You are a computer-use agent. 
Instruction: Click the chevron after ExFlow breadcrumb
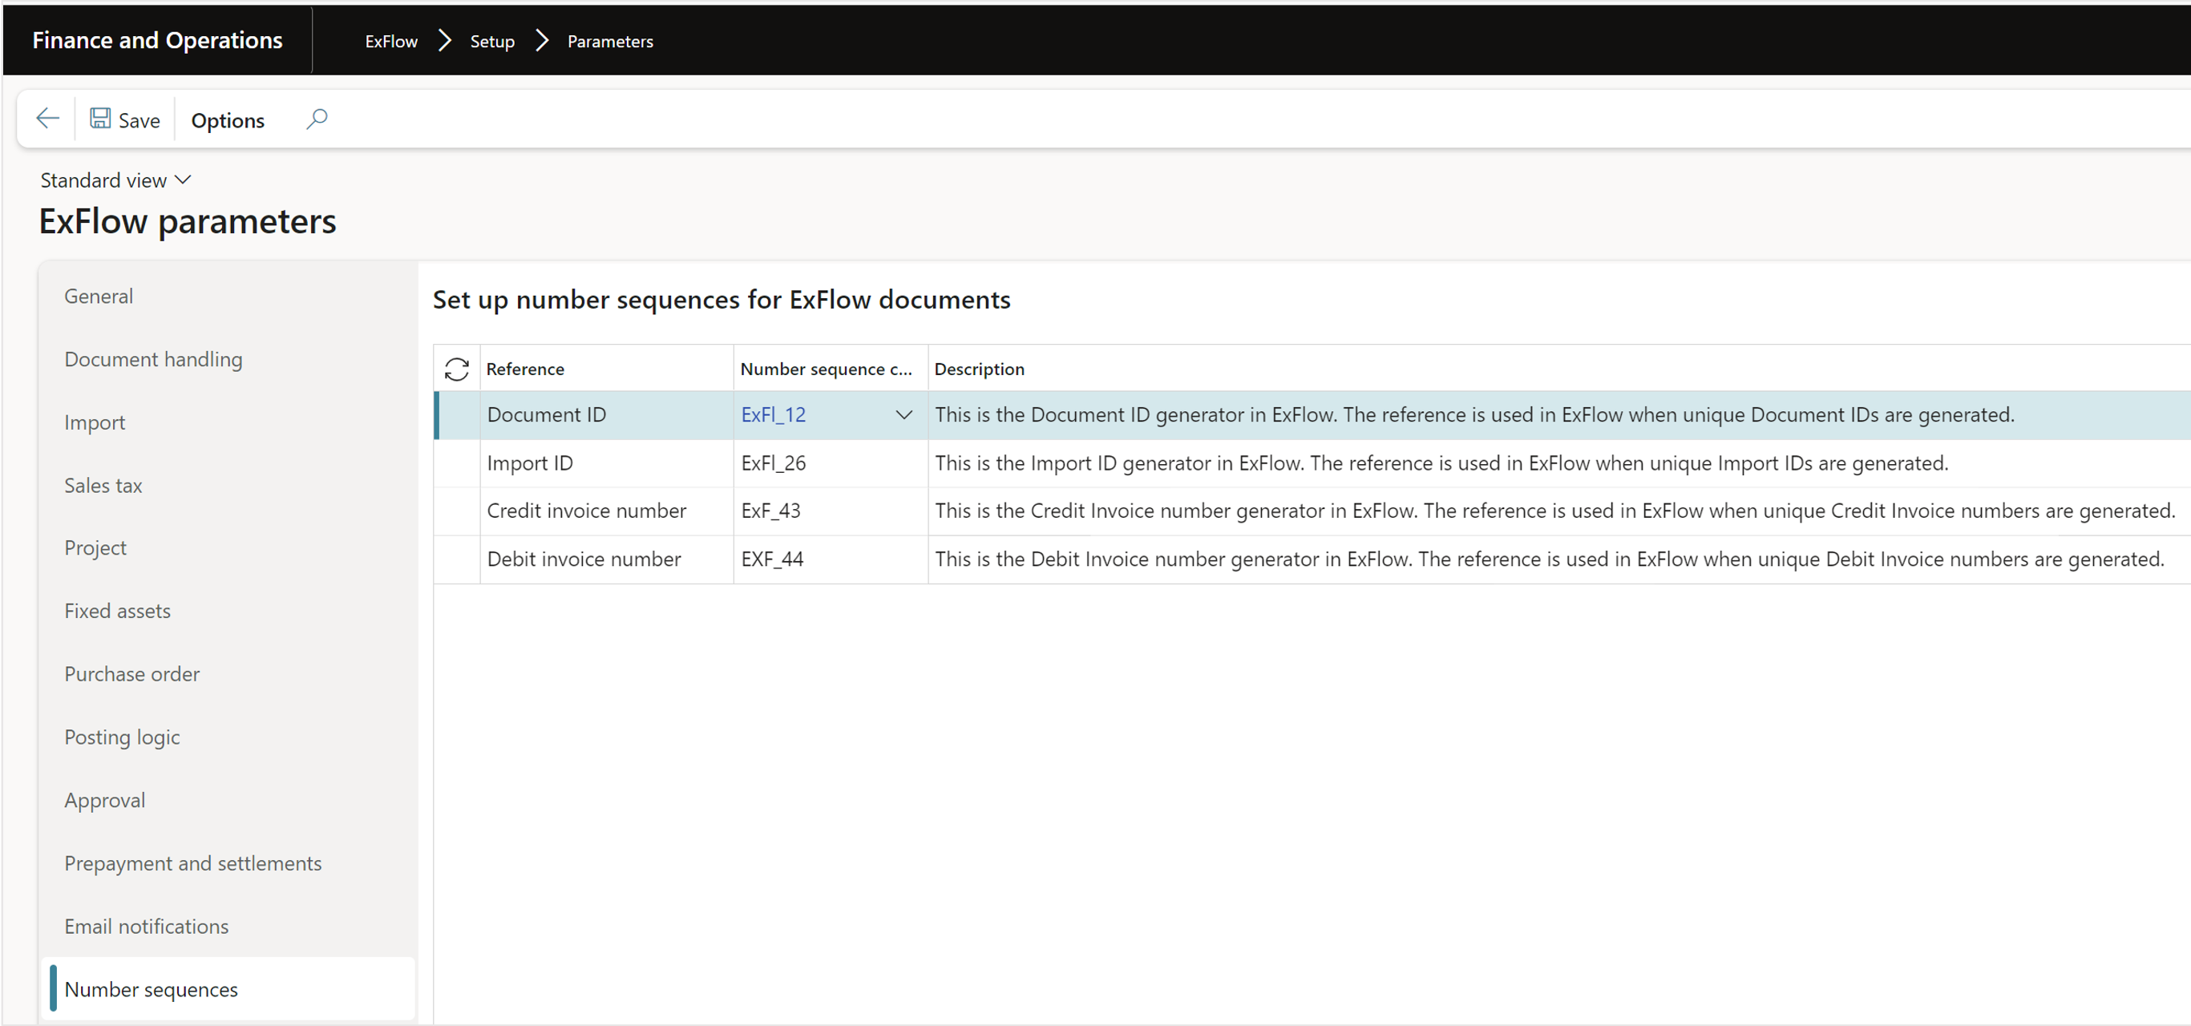pos(444,40)
